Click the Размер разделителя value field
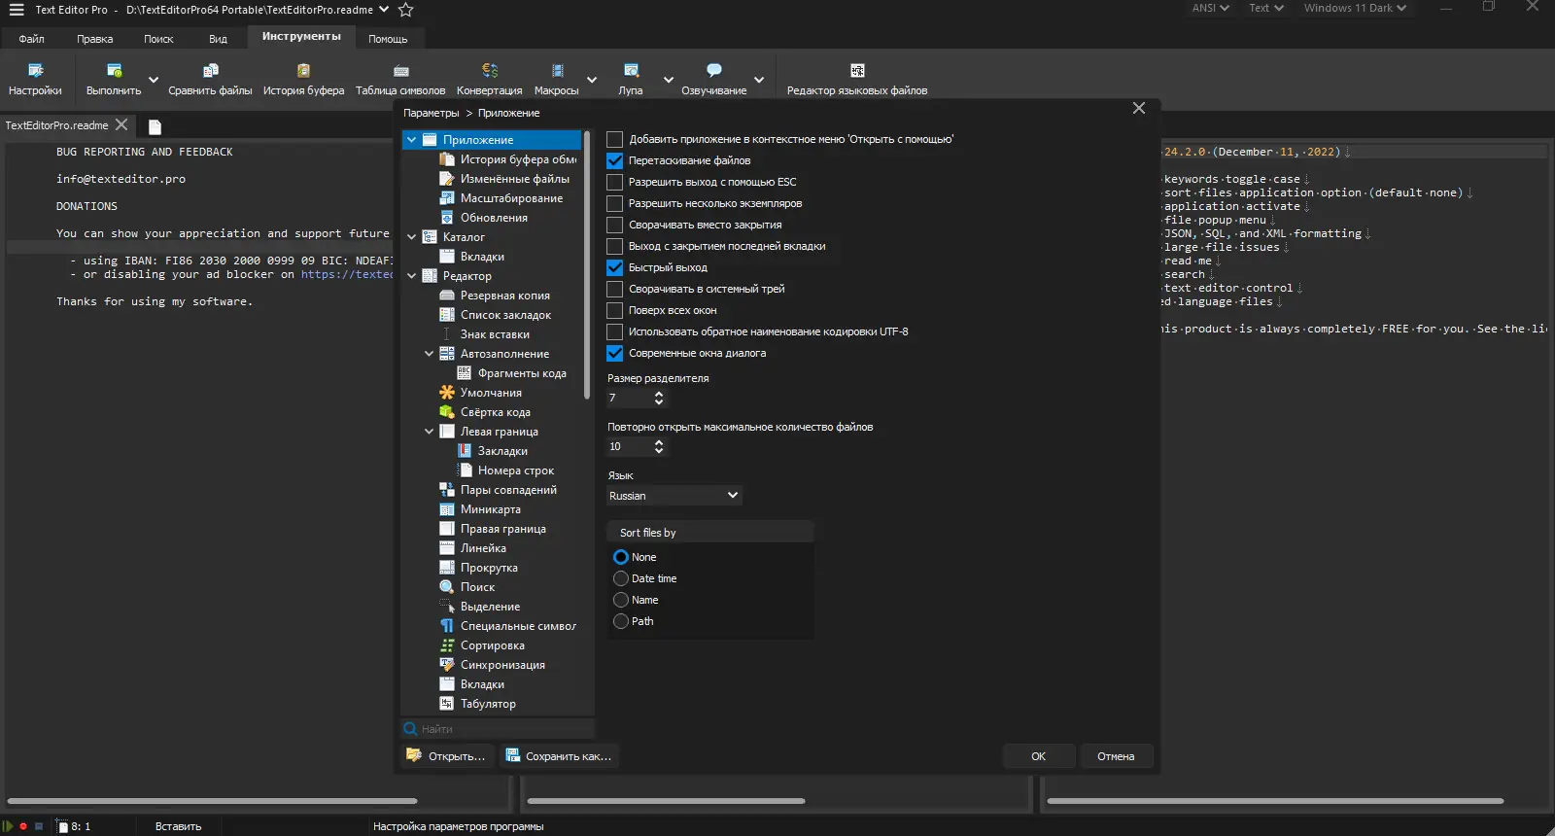 point(629,398)
